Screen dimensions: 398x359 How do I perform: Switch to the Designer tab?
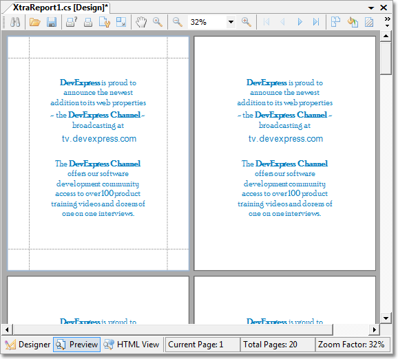pyautogui.click(x=28, y=345)
